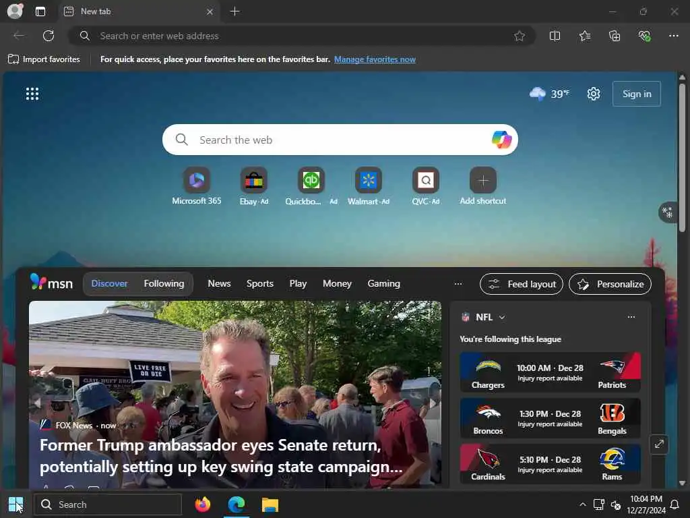This screenshot has width=690, height=518.
Task: Open Edge Settings and more menu
Action: coord(674,36)
